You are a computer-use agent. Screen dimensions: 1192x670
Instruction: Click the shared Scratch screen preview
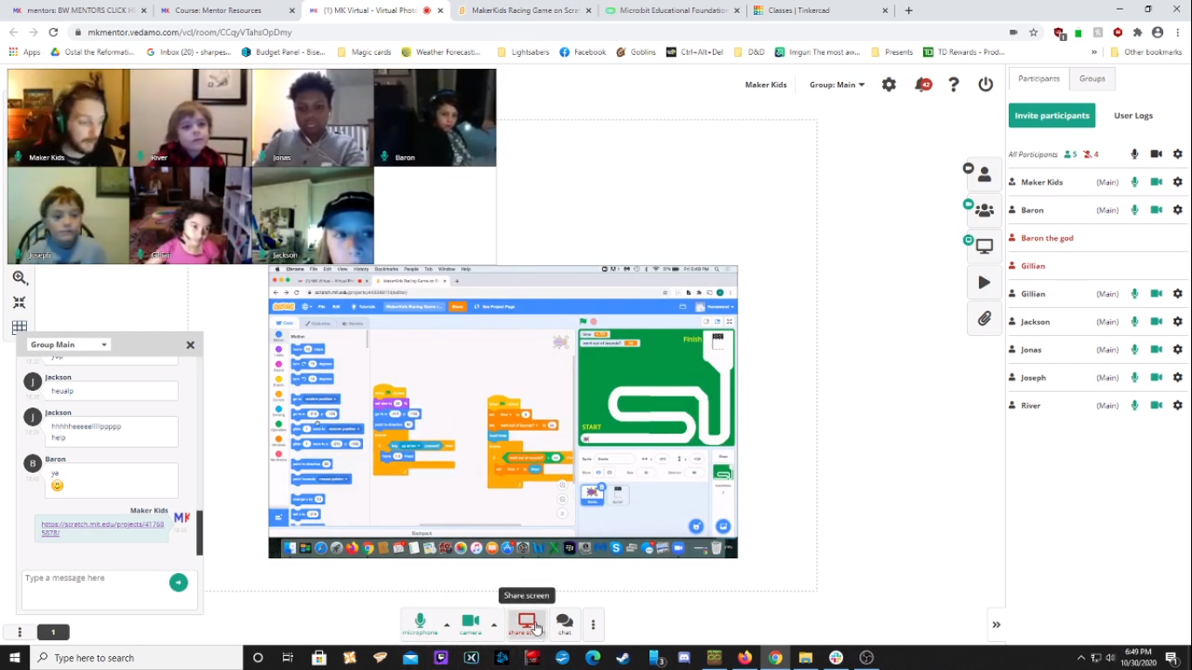click(x=503, y=412)
